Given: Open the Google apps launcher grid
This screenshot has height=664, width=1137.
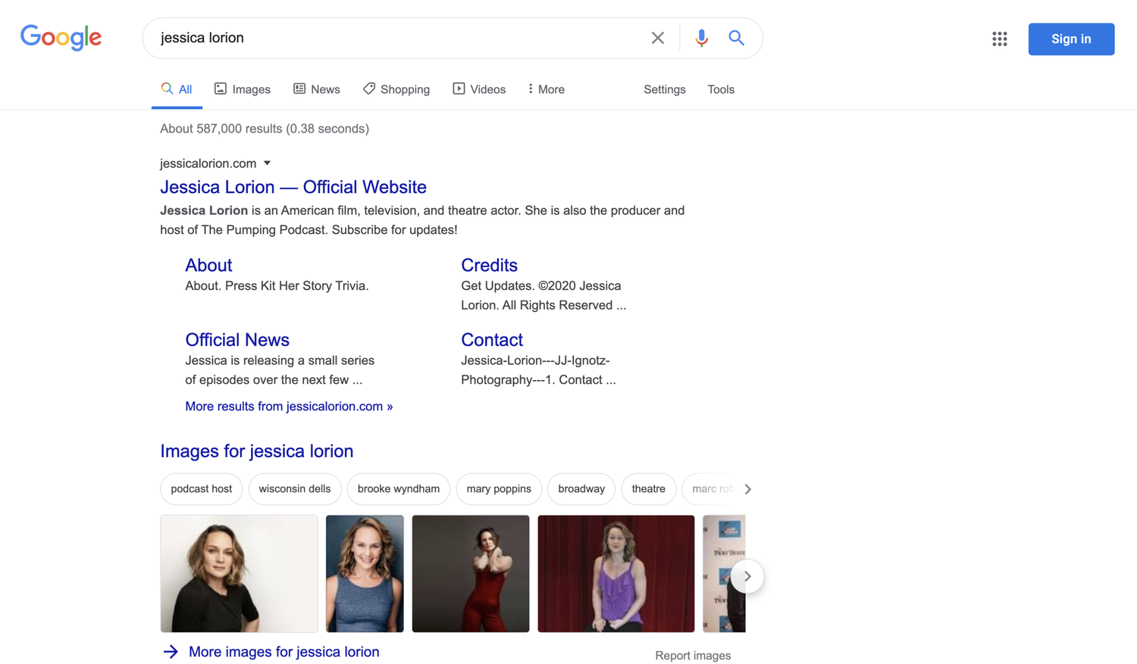Looking at the screenshot, I should tap(999, 39).
